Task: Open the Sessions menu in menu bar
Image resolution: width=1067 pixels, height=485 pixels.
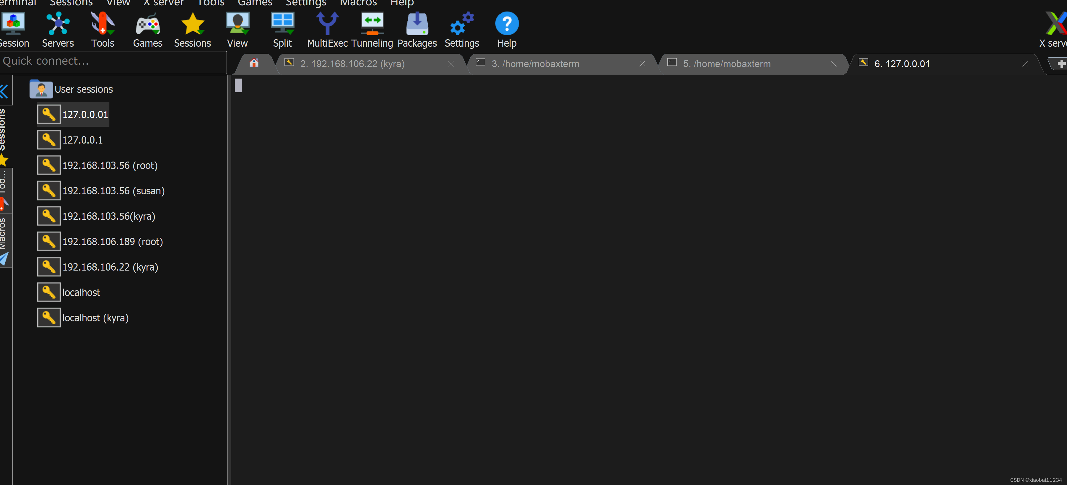Action: pos(71,3)
